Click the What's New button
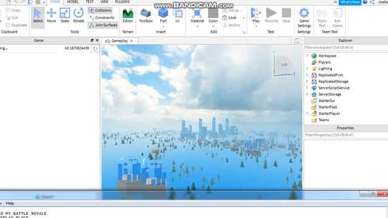 350,2
